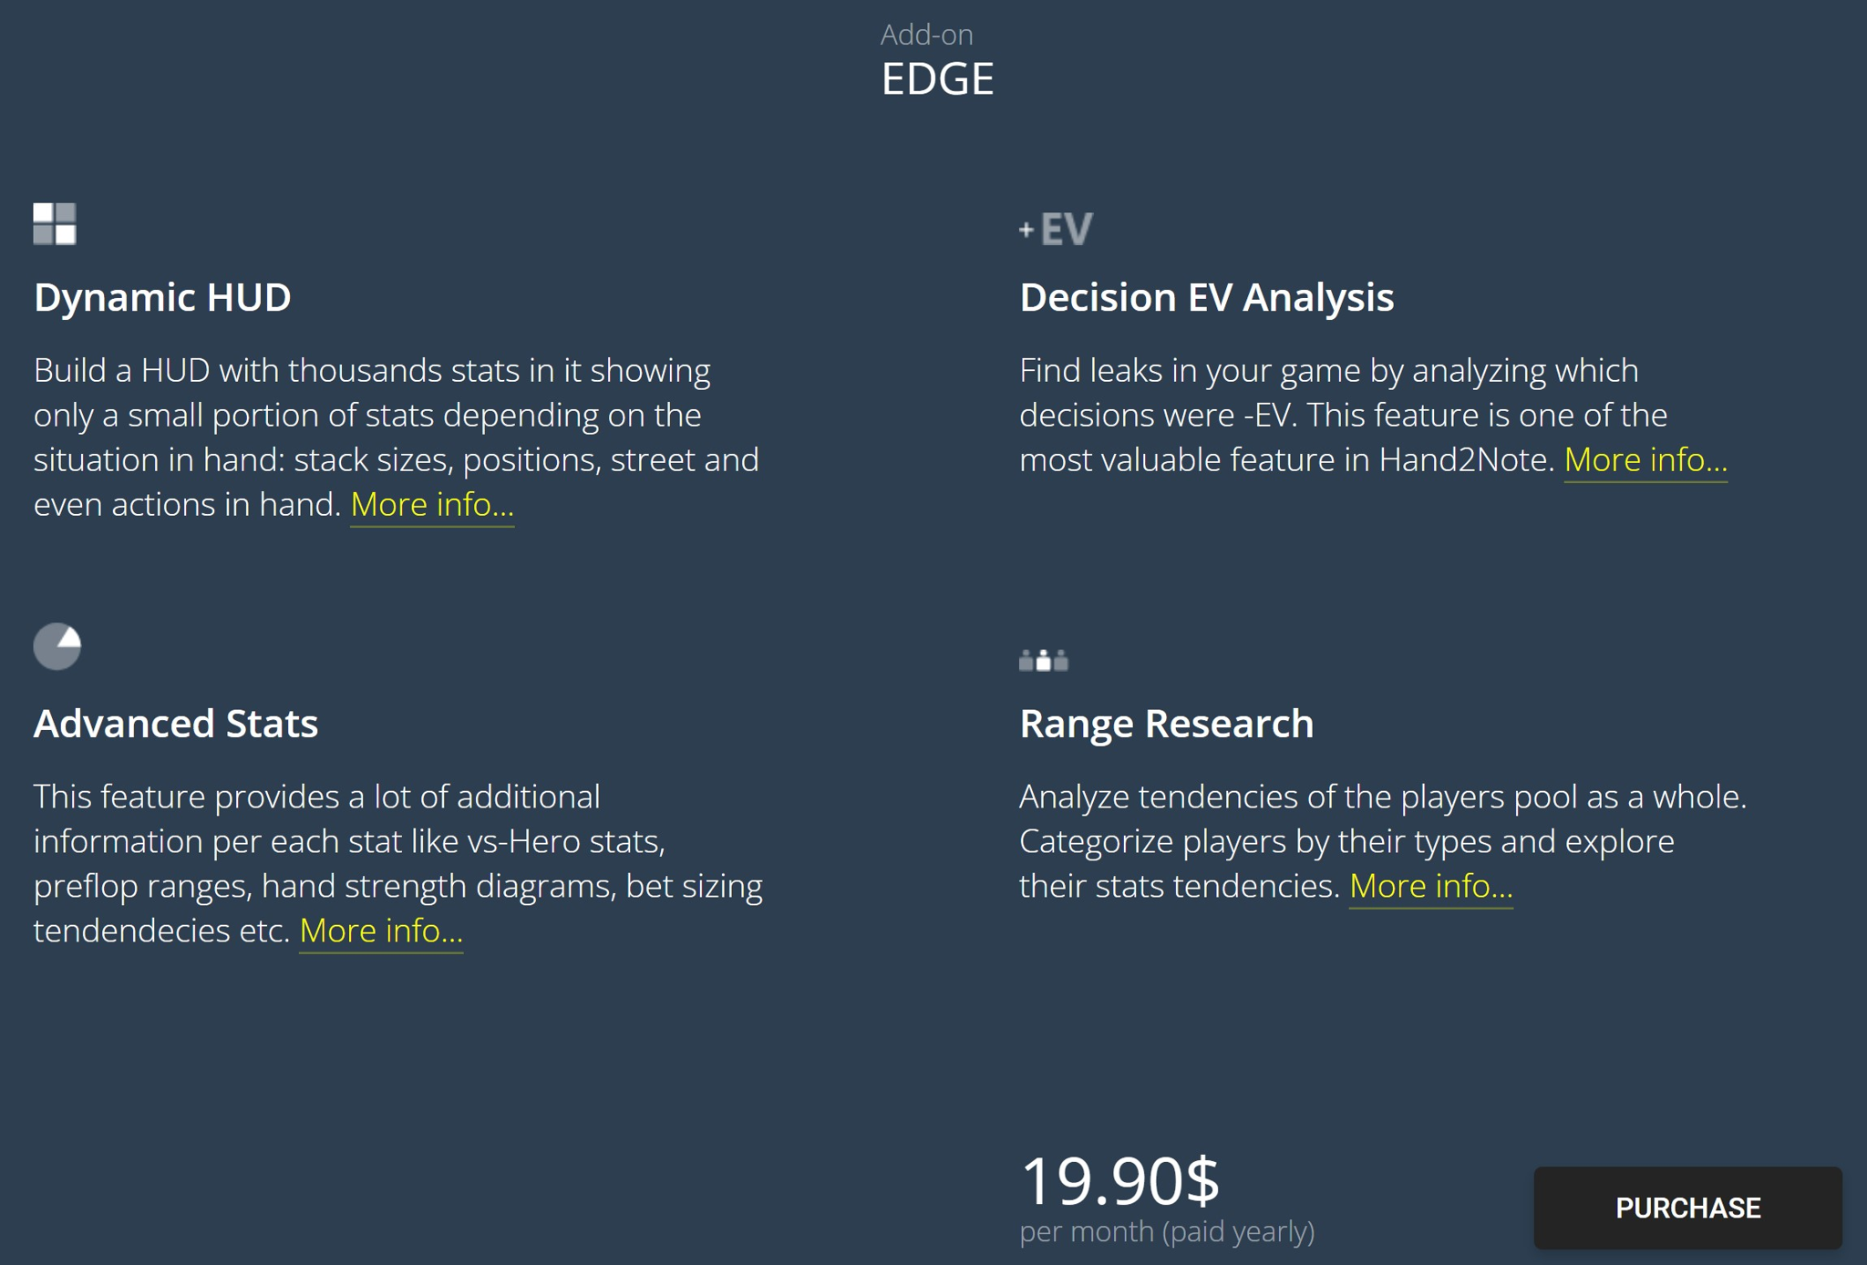Click the Range Research players icon
The height and width of the screenshot is (1265, 1867).
click(x=1043, y=660)
